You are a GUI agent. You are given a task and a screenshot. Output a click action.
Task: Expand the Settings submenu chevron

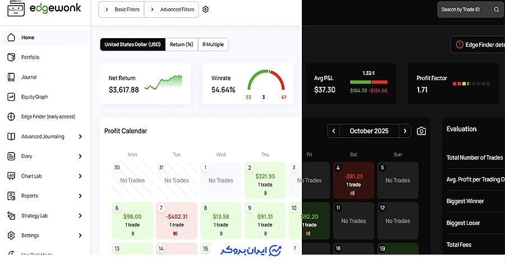pyautogui.click(x=80, y=236)
